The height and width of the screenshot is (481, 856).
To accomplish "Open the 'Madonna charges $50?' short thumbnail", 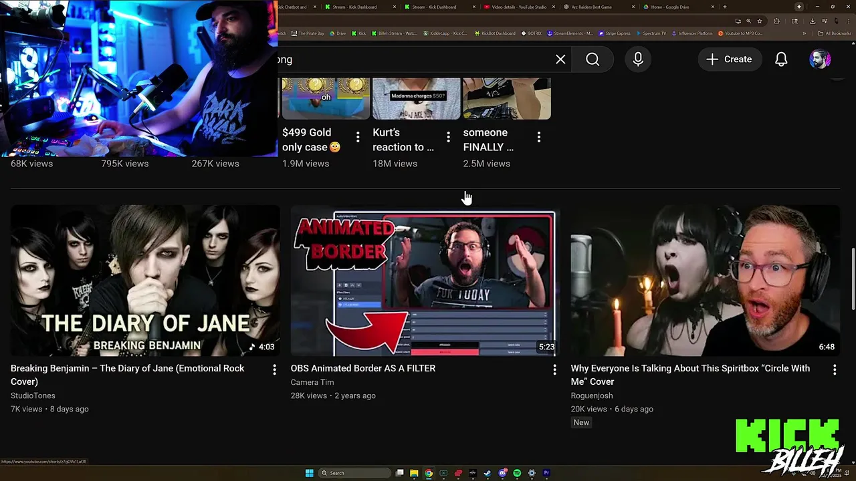I will click(x=416, y=99).
